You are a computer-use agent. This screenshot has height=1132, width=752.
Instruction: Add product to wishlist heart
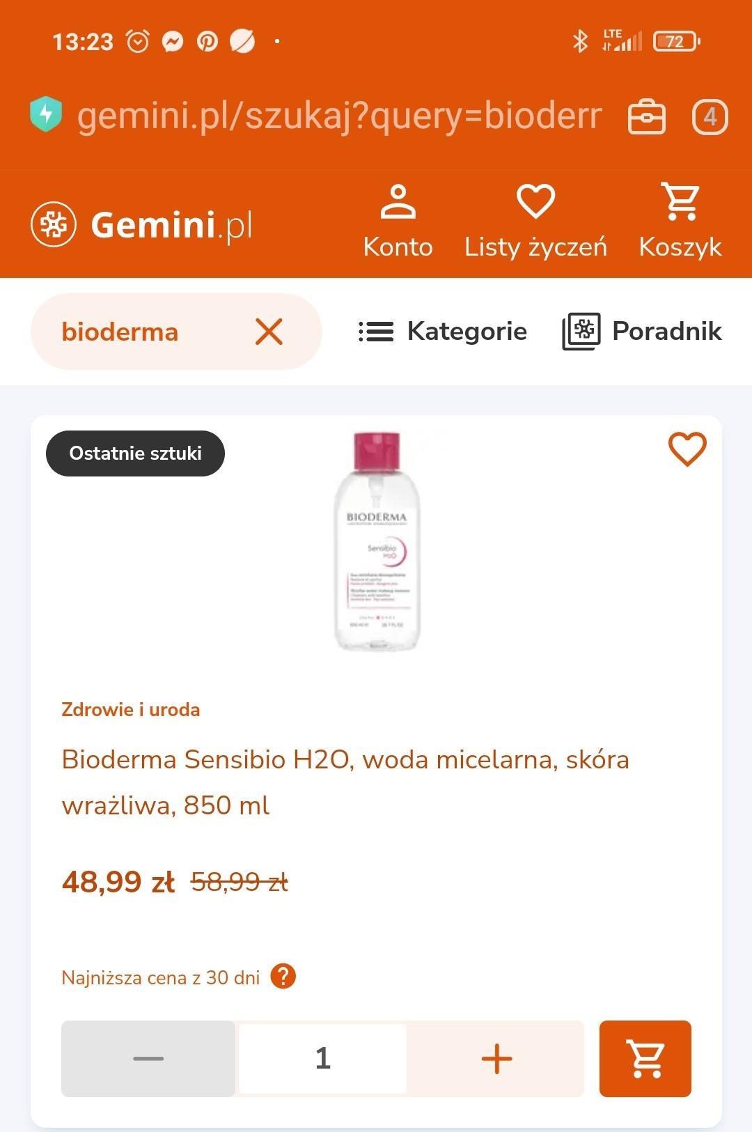click(x=687, y=449)
